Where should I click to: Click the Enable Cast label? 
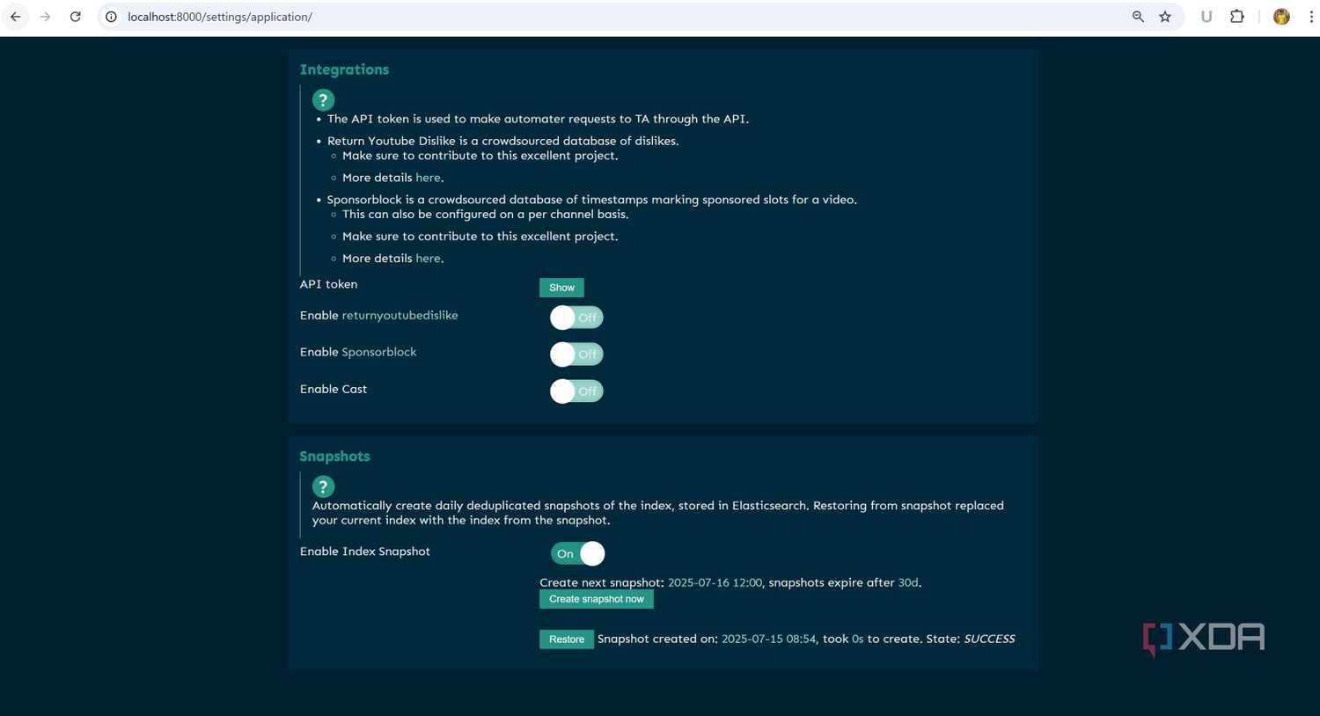334,389
